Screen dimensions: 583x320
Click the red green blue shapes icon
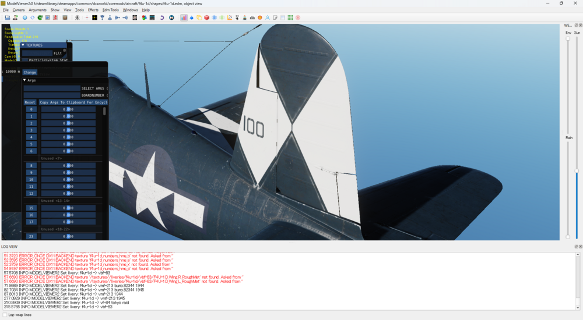(x=144, y=17)
